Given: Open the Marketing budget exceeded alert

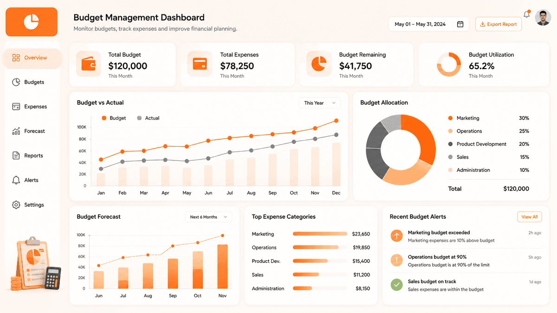Looking at the screenshot, I should tap(466, 236).
